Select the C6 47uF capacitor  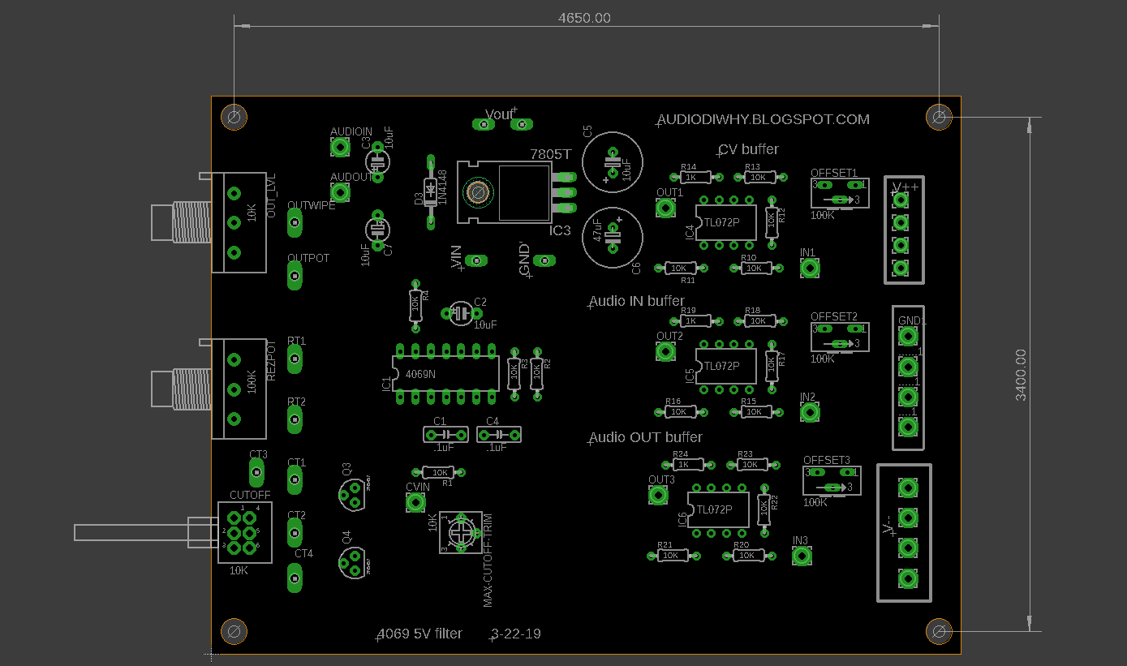tap(613, 238)
